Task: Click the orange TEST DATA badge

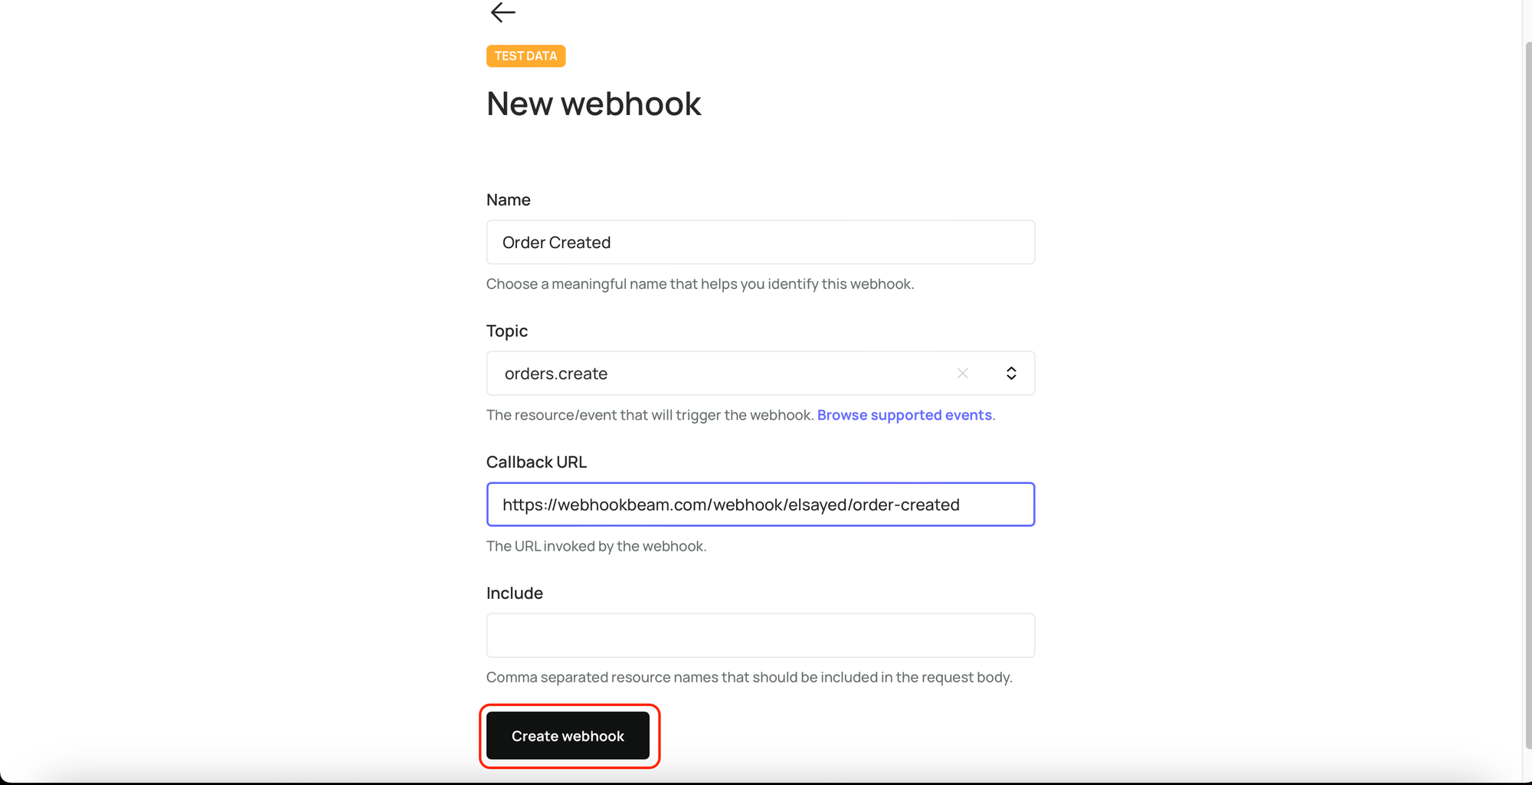Action: (x=525, y=56)
